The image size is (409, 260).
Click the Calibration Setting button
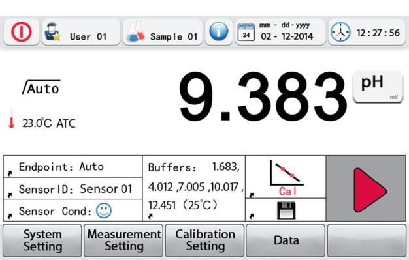(204, 240)
